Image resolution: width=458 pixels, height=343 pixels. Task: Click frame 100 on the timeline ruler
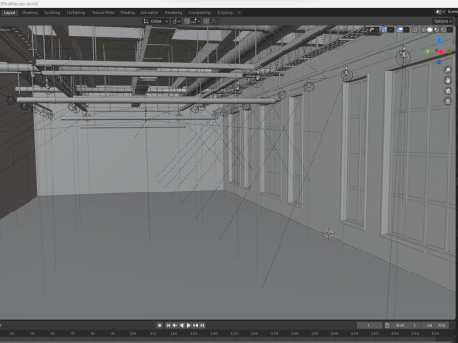133,333
